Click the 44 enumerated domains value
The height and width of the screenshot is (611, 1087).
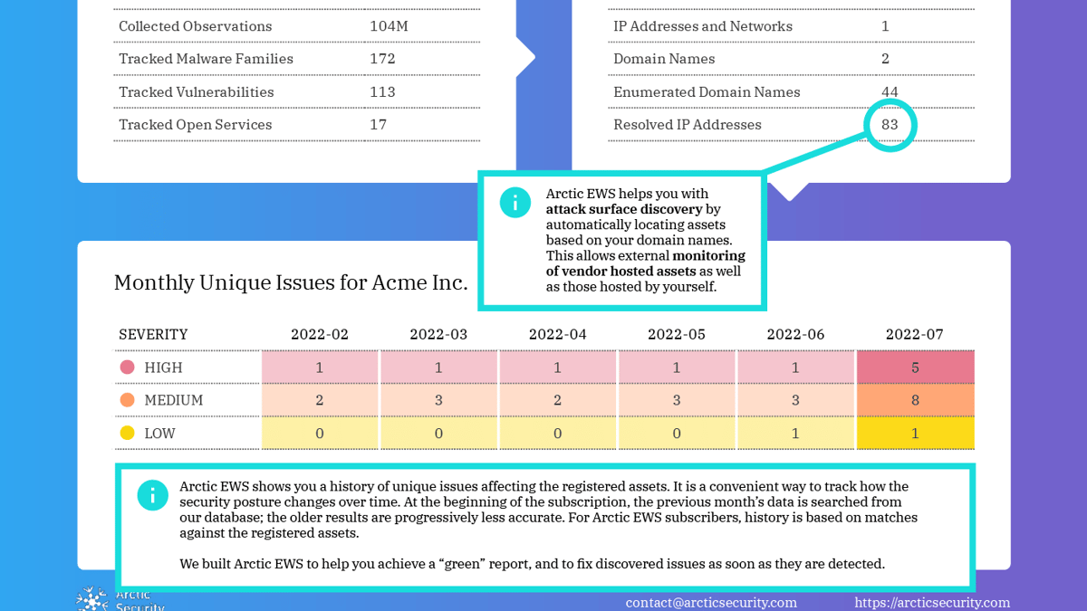pyautogui.click(x=890, y=92)
